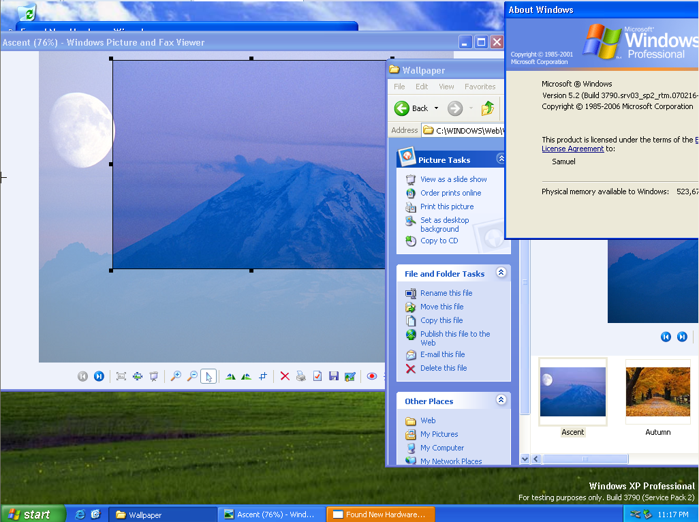This screenshot has width=699, height=522.
Task: Click Print this picture link
Action: click(x=447, y=207)
